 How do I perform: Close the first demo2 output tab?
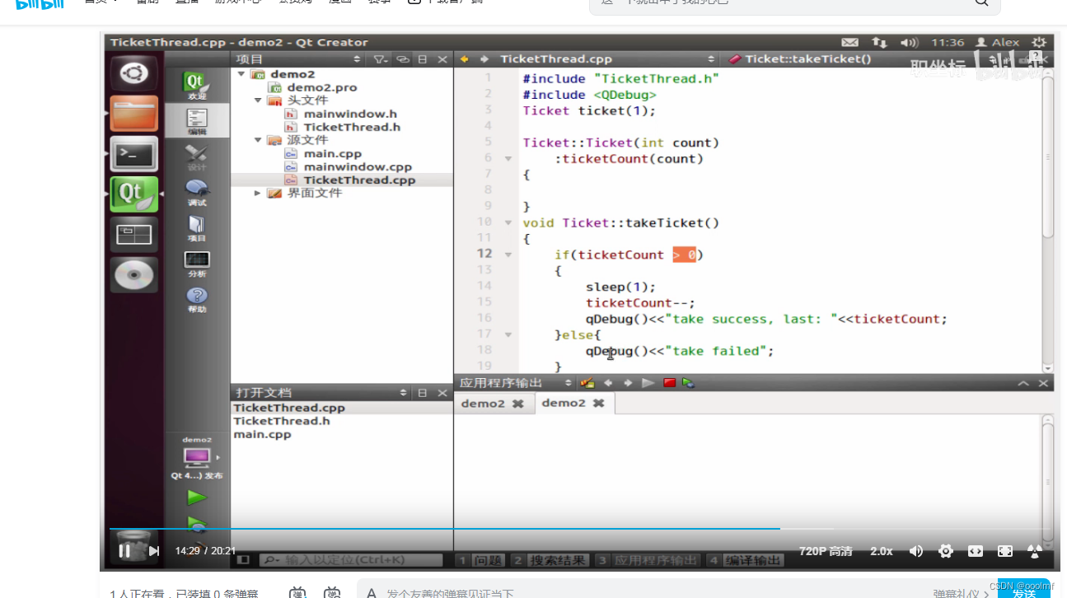click(x=517, y=404)
